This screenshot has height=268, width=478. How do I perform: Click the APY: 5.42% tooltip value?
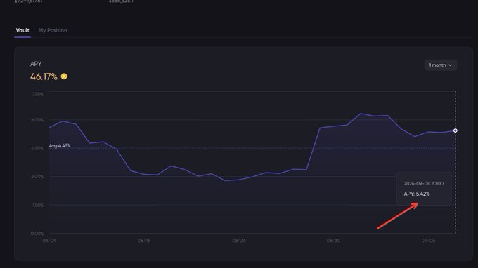pos(417,194)
